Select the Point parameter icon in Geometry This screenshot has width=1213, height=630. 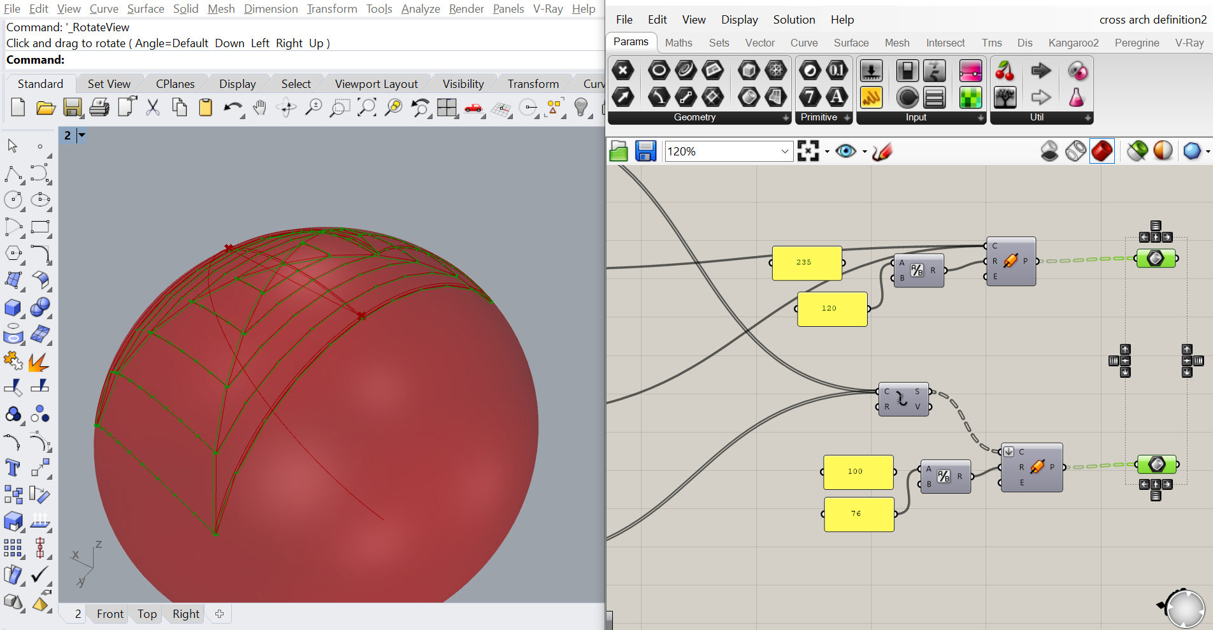point(623,70)
